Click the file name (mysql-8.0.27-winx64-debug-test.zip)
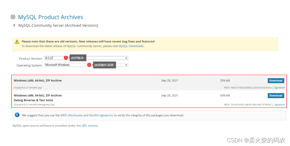 point(34,105)
